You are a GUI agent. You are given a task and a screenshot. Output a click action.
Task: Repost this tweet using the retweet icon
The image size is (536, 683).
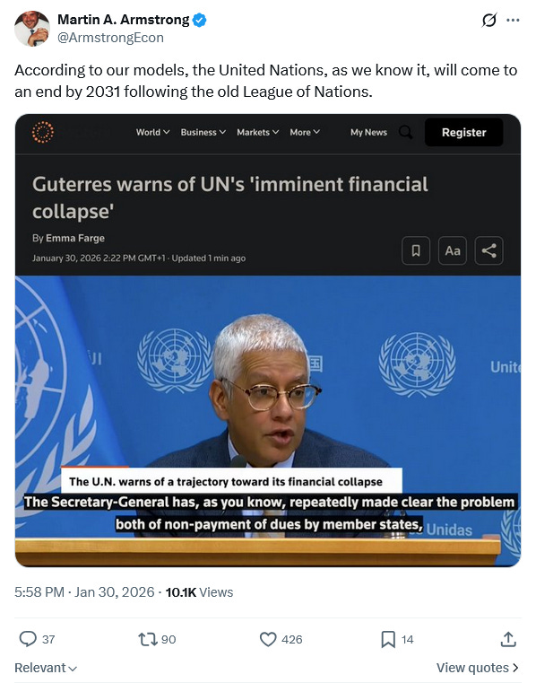click(x=147, y=639)
